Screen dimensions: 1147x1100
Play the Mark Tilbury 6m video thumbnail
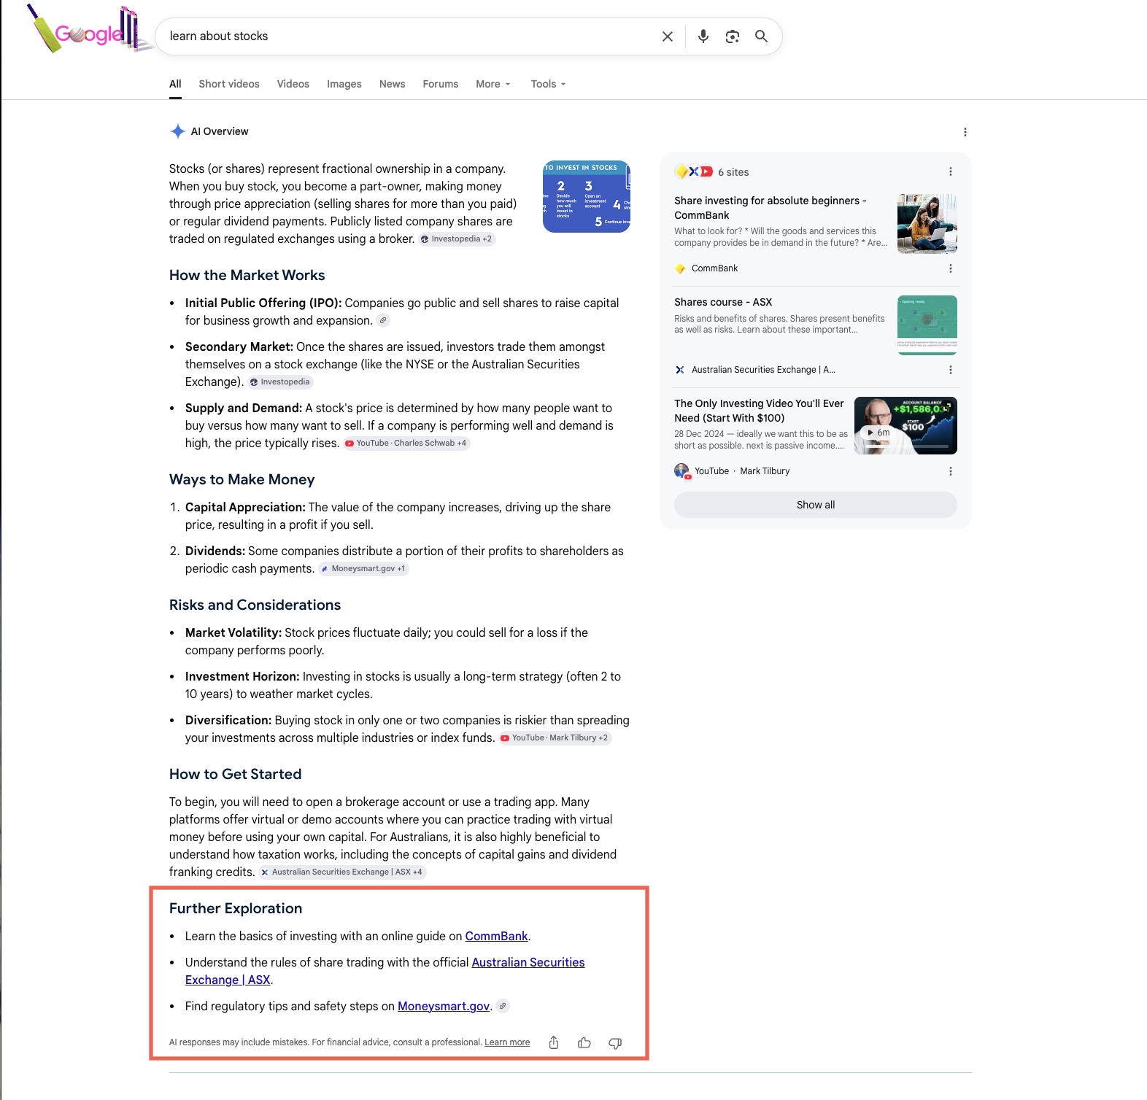pyautogui.click(x=905, y=426)
